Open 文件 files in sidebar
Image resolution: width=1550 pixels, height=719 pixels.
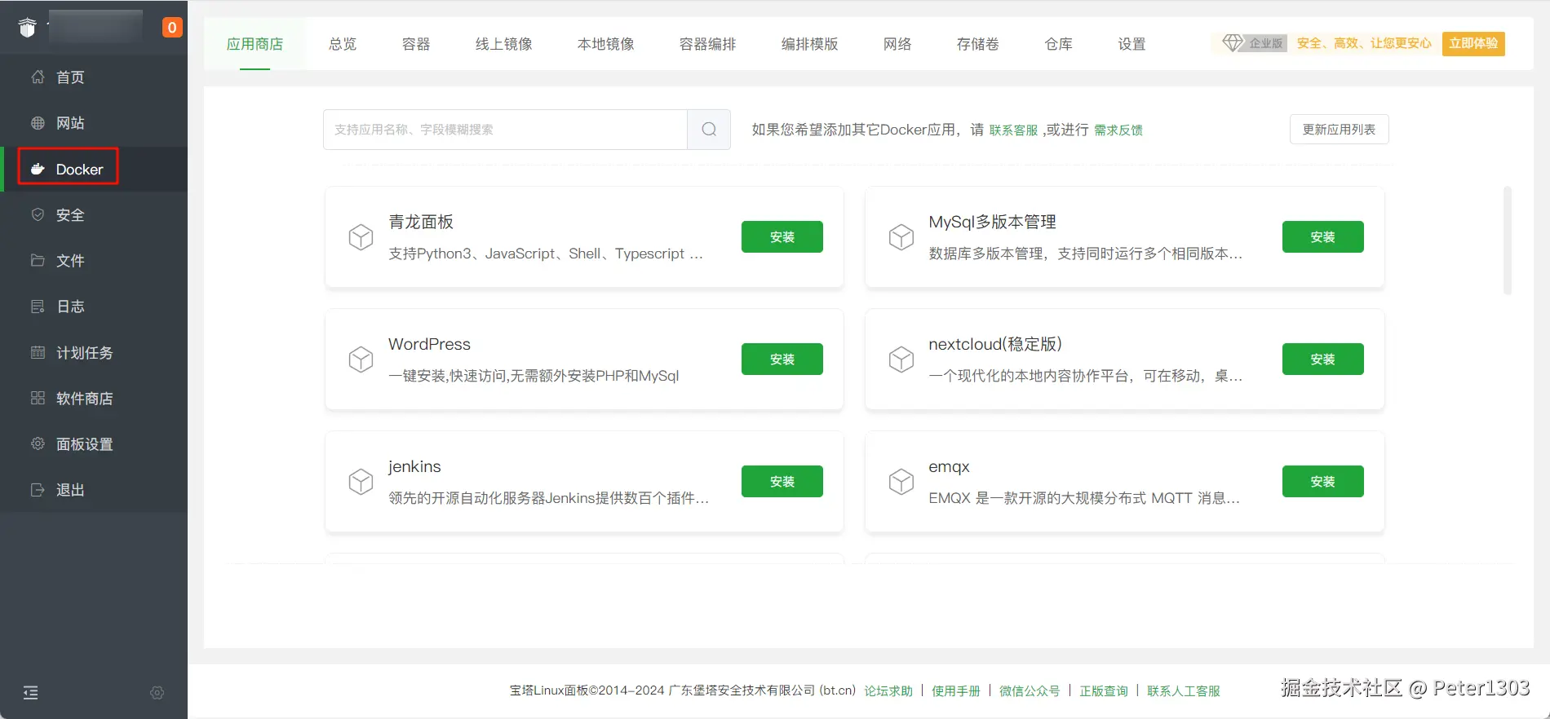coord(94,261)
